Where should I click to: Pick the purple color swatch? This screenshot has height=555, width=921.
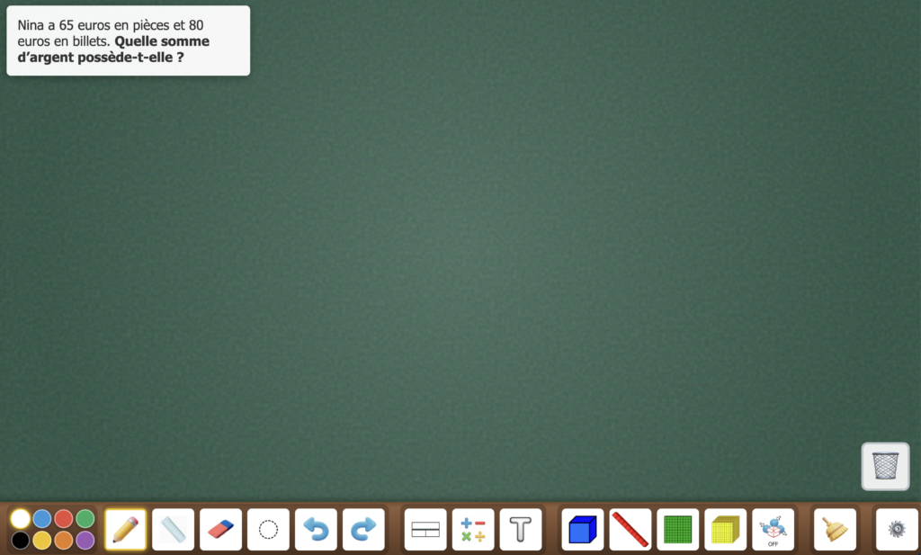coord(85,540)
